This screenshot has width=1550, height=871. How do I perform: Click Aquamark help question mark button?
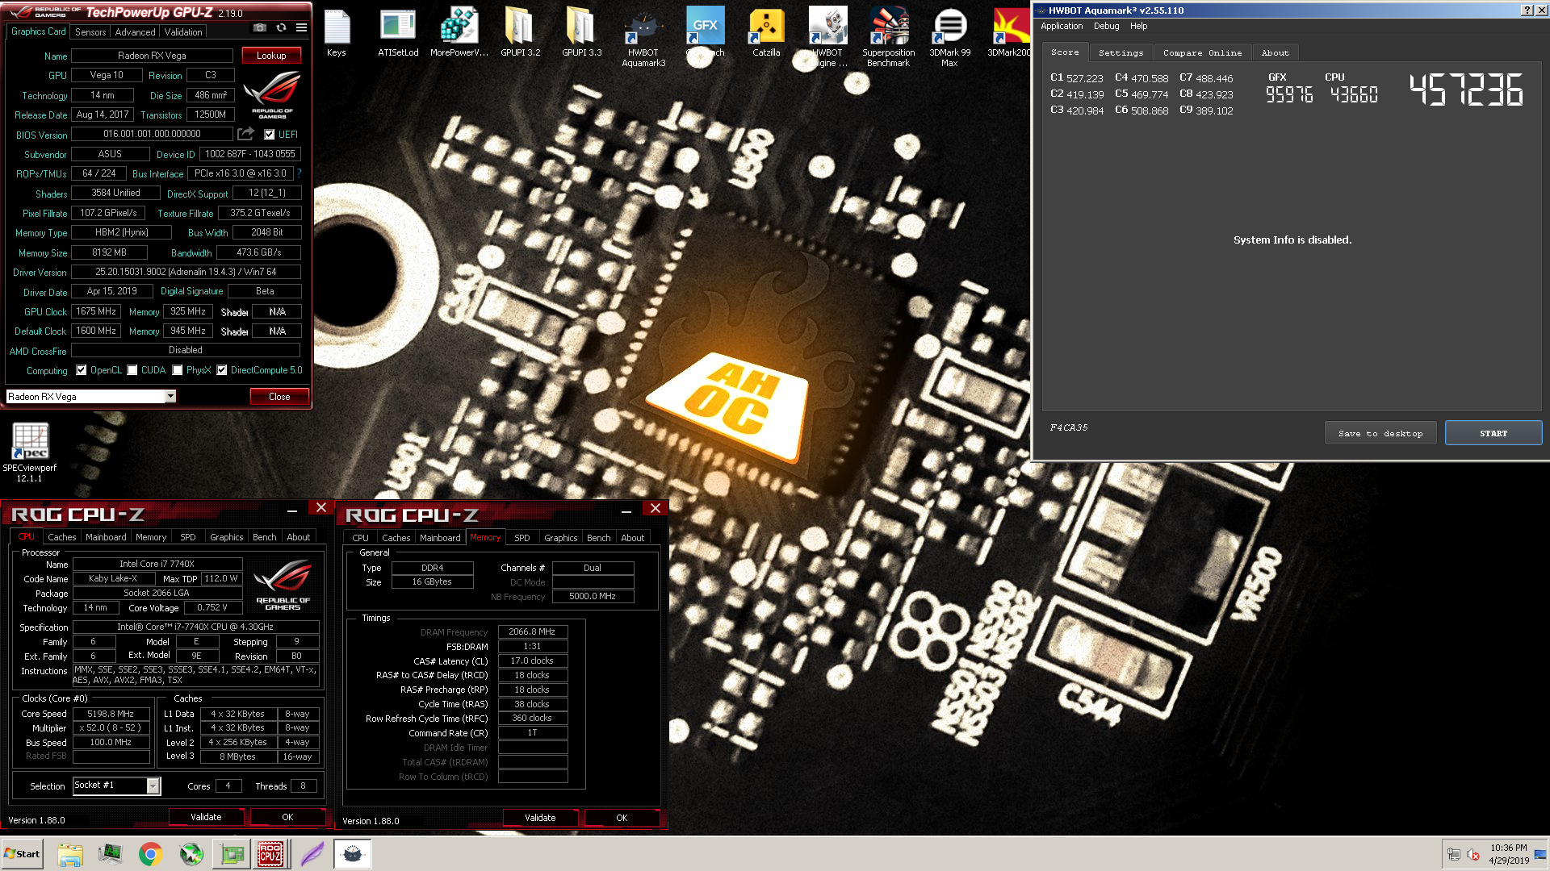pos(1527,10)
